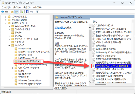The width and height of the screenshot is (135, 94).
Task: Open the 操作(A) menu
Action: tap(17, 8)
